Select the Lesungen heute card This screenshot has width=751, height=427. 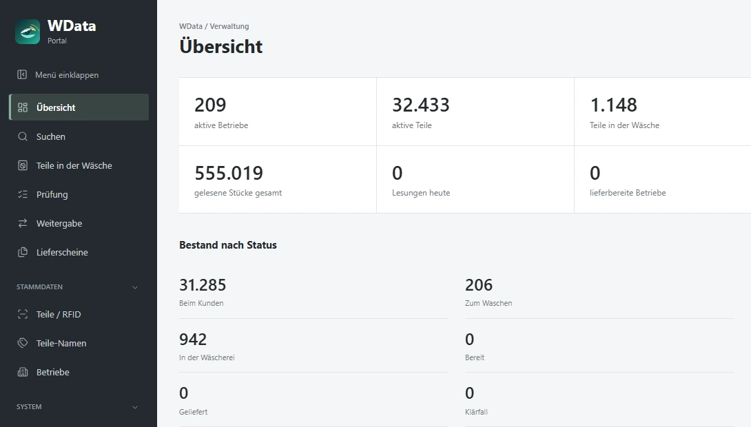tap(475, 180)
